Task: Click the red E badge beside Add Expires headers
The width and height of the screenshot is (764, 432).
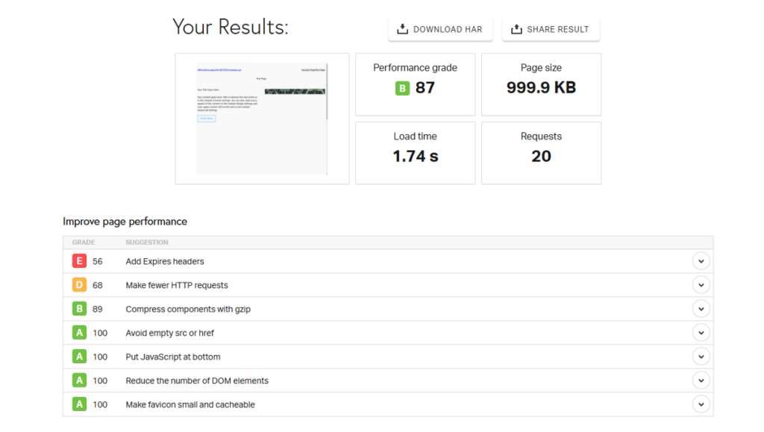Action: 79,261
